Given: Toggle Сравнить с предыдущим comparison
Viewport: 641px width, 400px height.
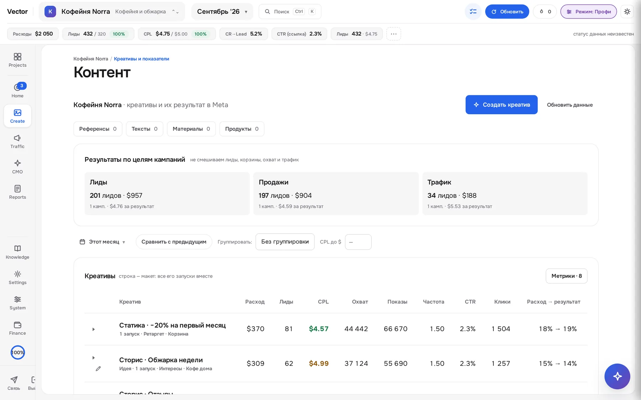Looking at the screenshot, I should click(x=174, y=242).
